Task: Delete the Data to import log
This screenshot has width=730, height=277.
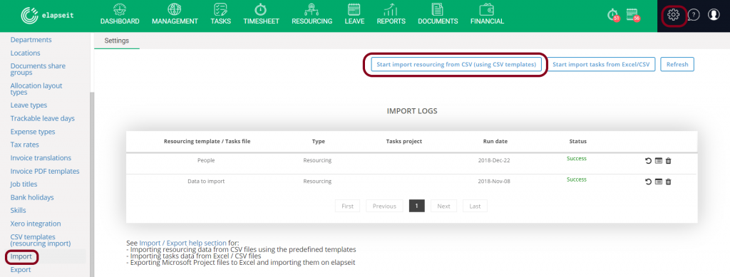Action: pos(669,182)
